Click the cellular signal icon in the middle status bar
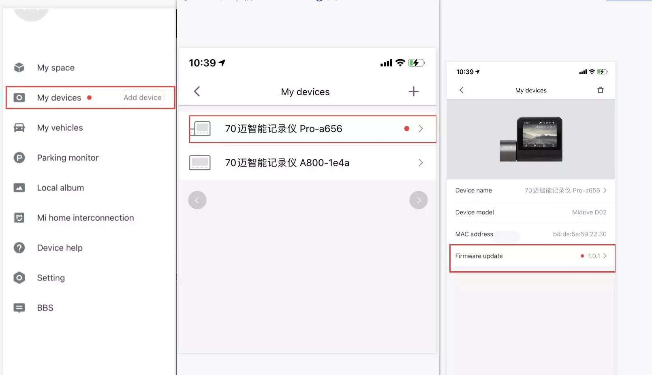 click(386, 63)
